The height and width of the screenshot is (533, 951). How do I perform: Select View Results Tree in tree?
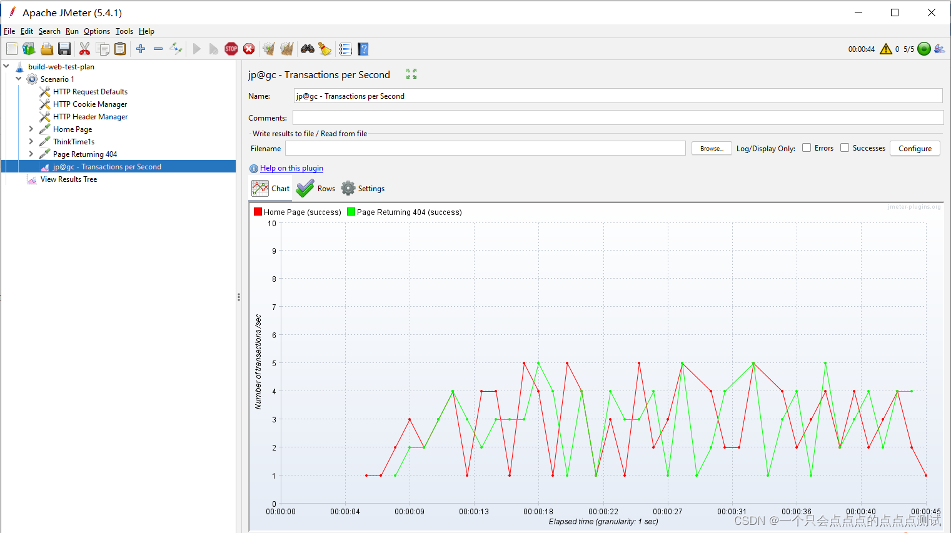tap(69, 179)
